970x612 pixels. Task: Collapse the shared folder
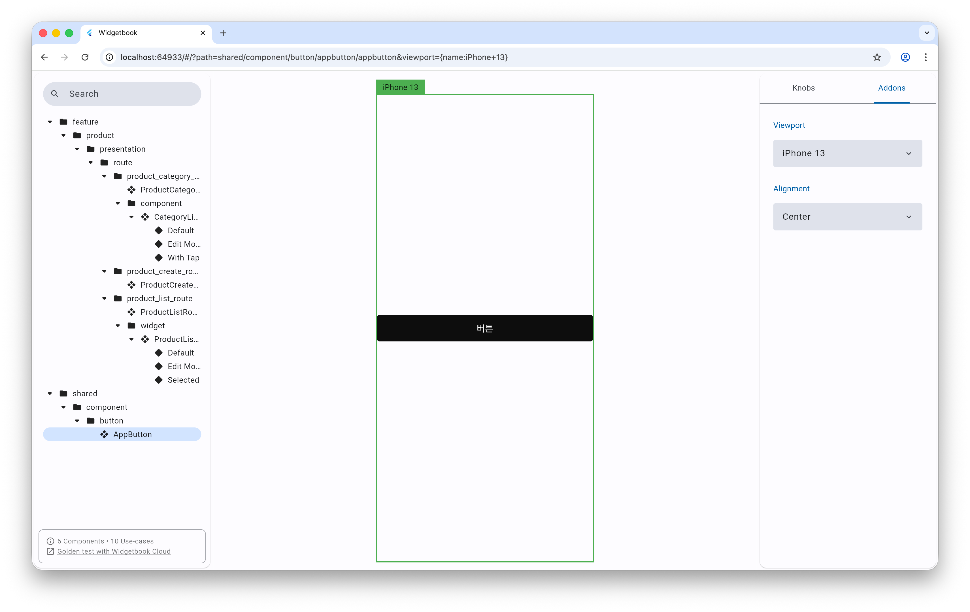pyautogui.click(x=50, y=394)
